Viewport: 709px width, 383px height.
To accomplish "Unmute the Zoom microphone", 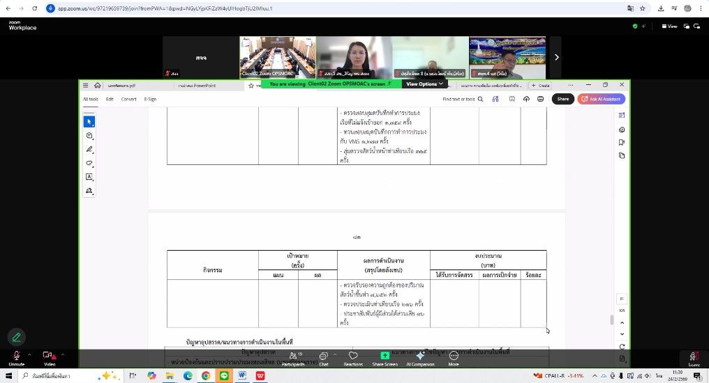I will click(x=16, y=358).
